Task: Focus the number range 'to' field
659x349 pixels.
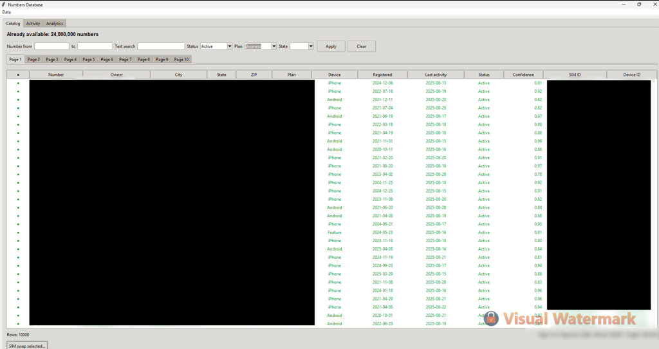Action: (95, 46)
